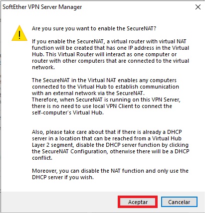The width and height of the screenshot is (205, 213).
Task: Click the line "there is no need to use"
Action: click(102, 106)
